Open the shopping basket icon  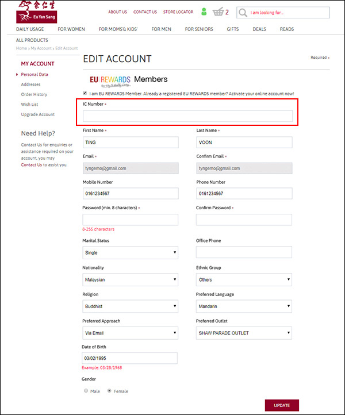218,11
